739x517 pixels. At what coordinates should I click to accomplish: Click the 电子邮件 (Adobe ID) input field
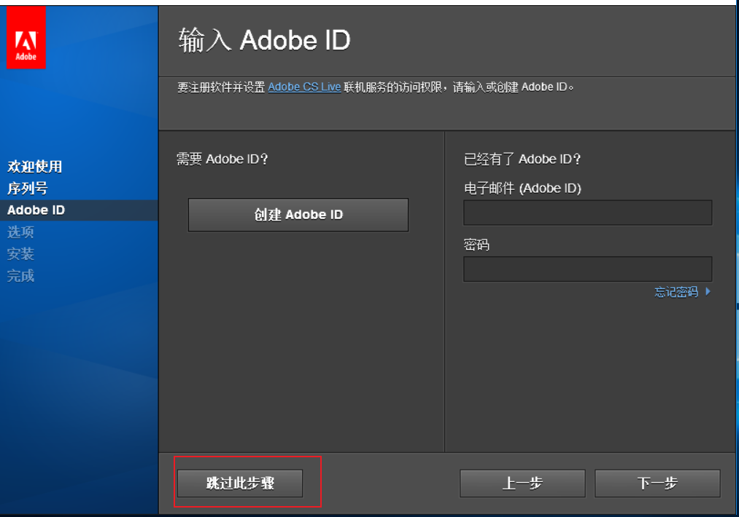pos(587,212)
